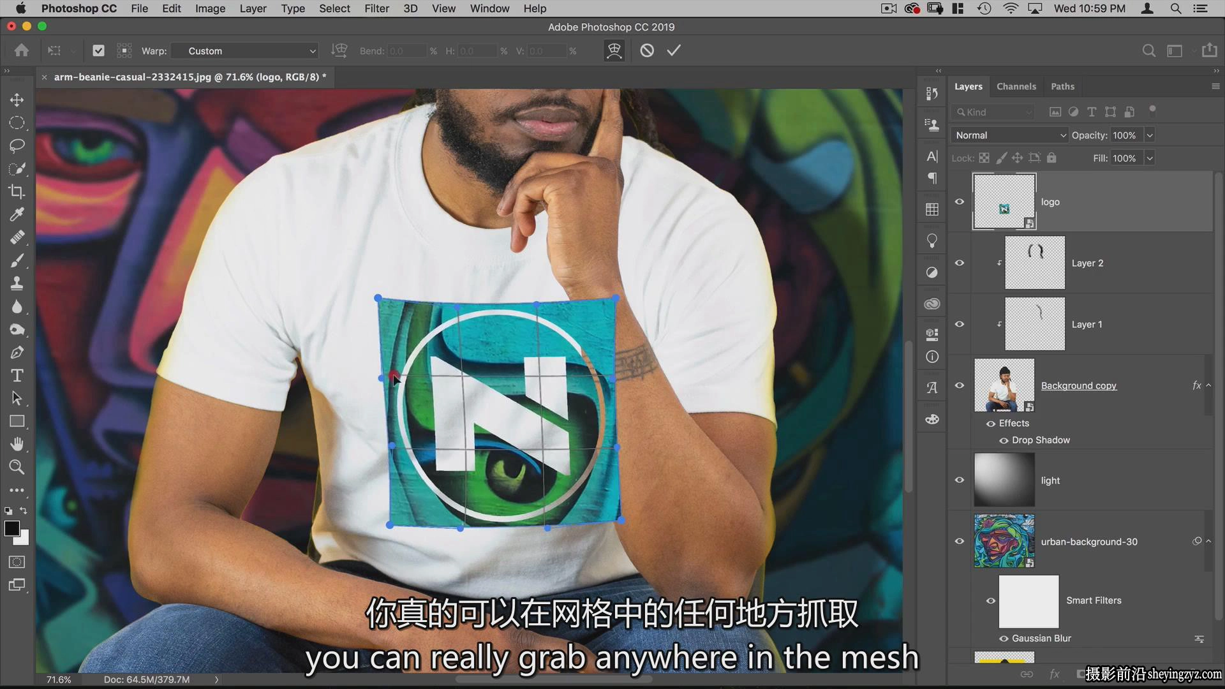Click the Opacity value field

[x=1126, y=135]
